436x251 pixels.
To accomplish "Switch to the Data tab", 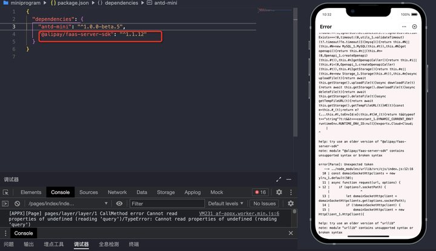I will click(x=142, y=192).
